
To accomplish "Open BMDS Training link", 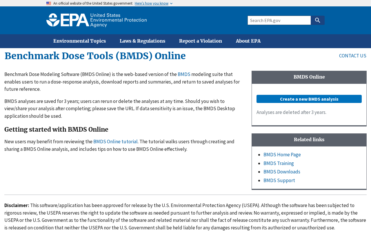I will 279,163.
